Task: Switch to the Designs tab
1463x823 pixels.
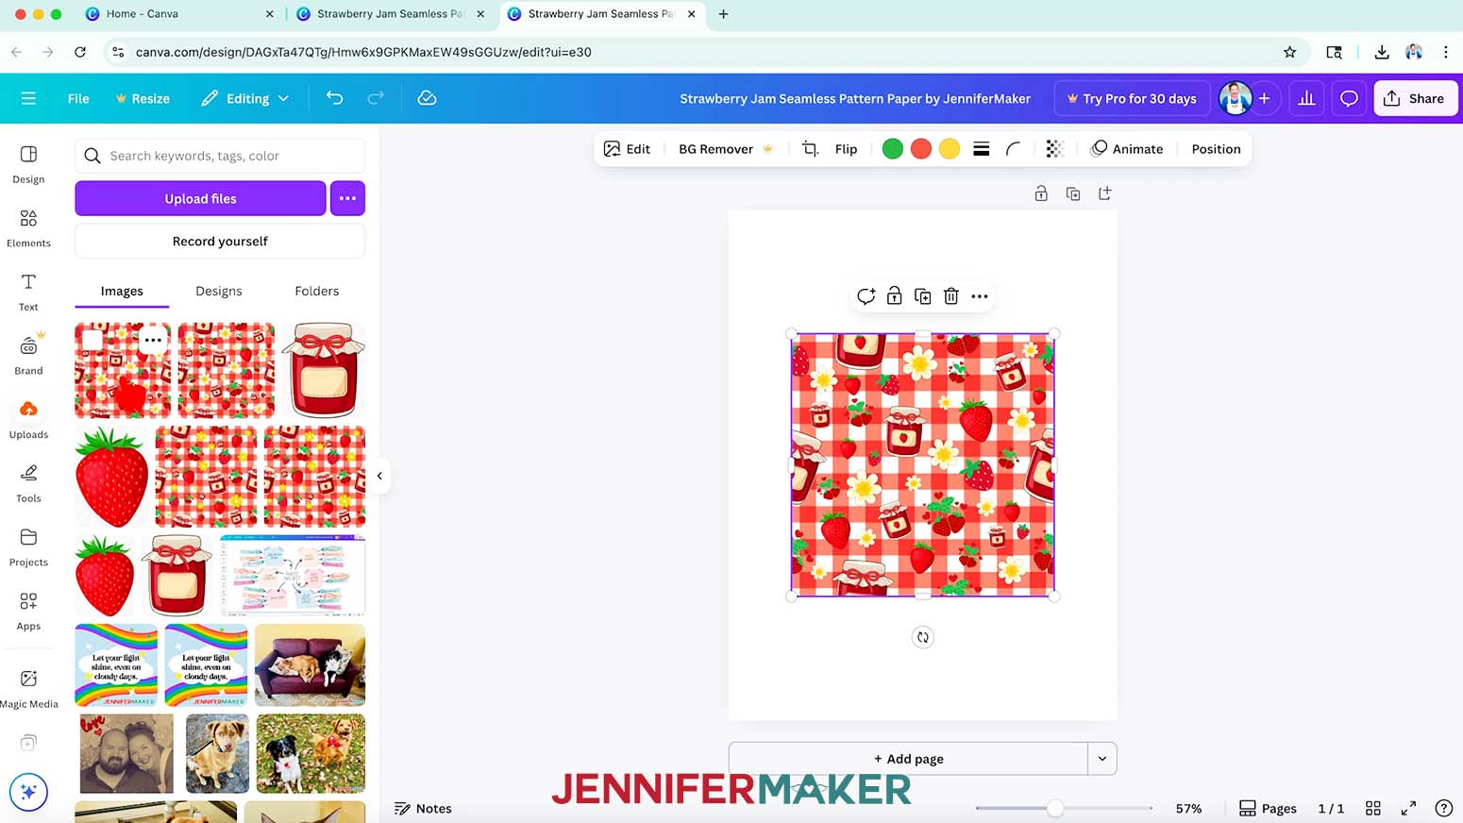Action: (219, 291)
